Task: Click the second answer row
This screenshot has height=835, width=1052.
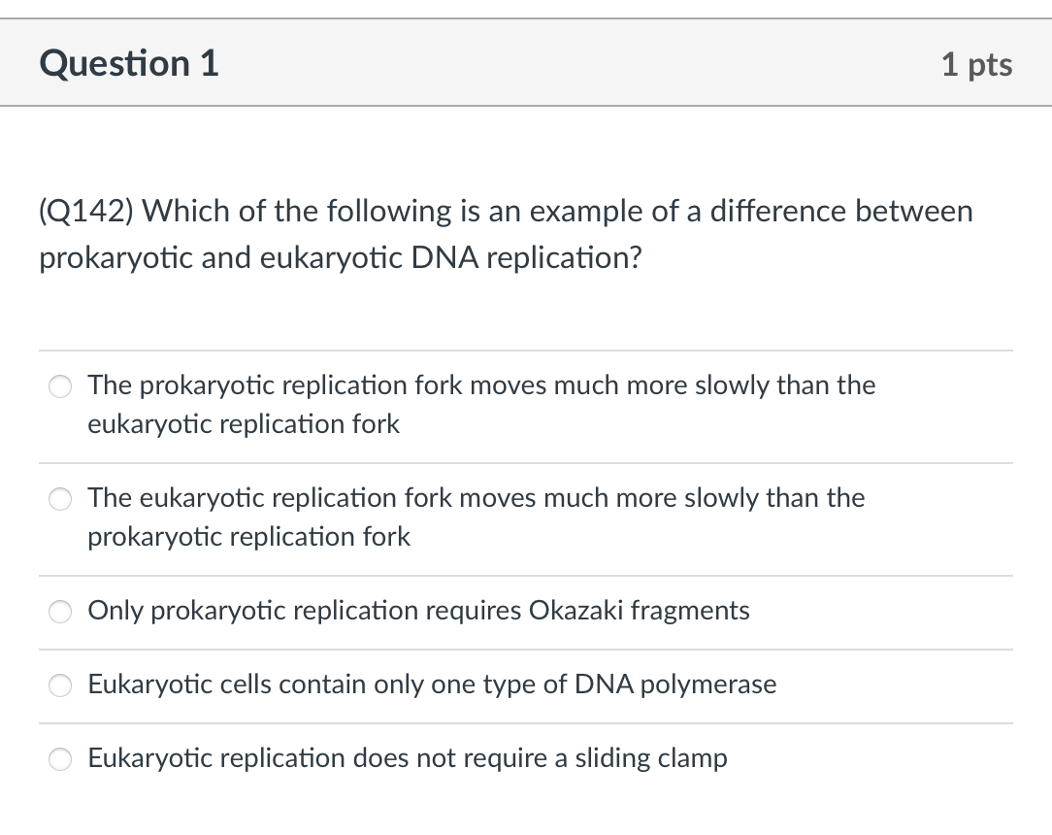Action: point(526,517)
